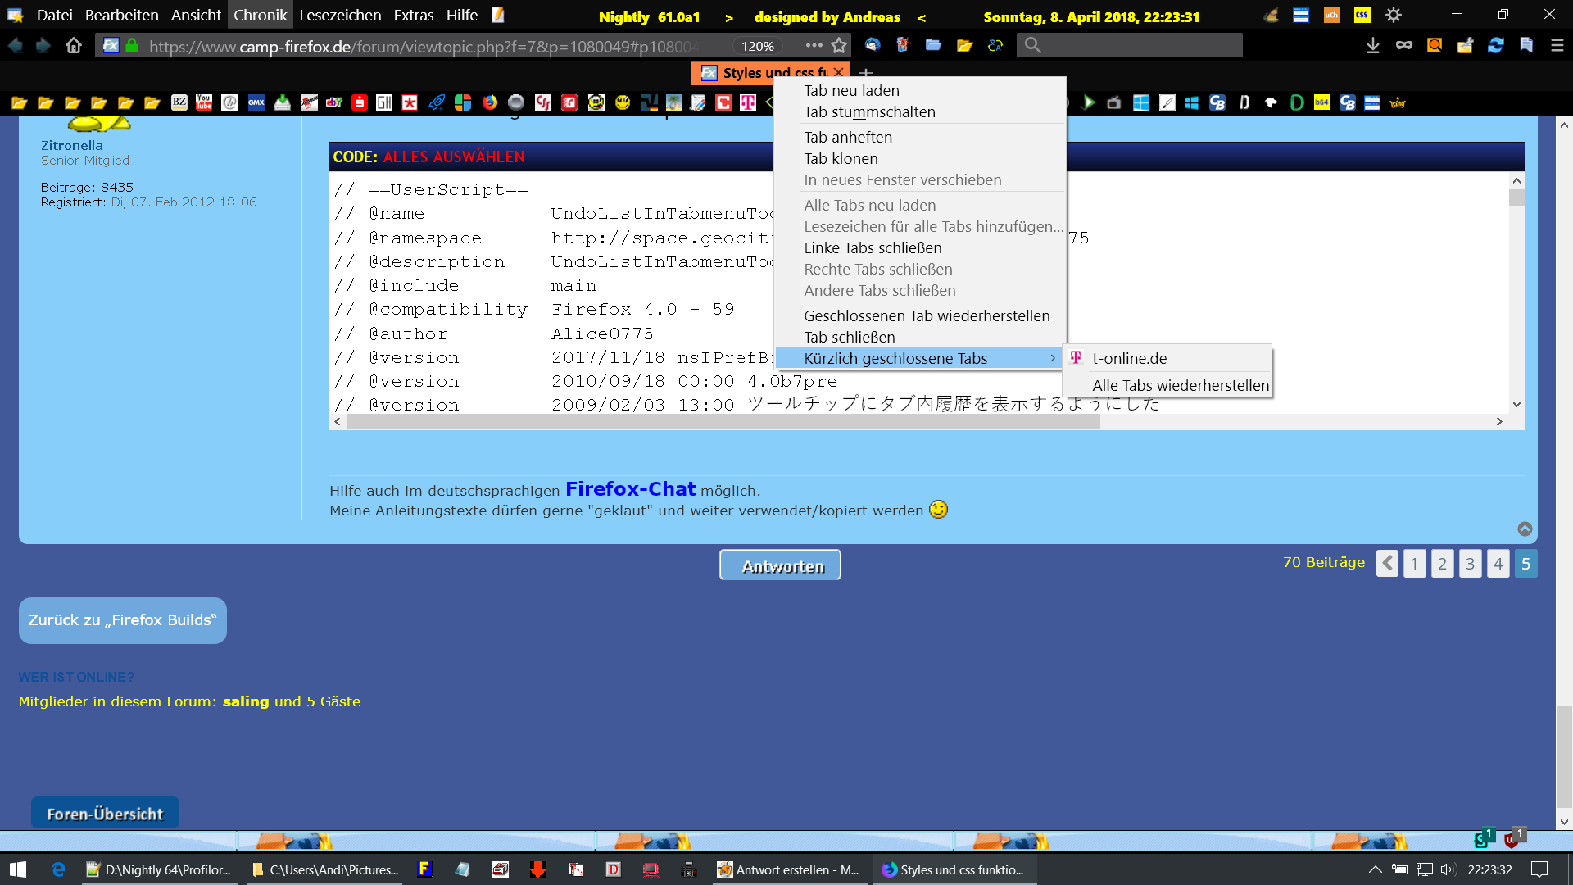Open the Firefox-Chat link
This screenshot has height=885, width=1573.
point(630,489)
